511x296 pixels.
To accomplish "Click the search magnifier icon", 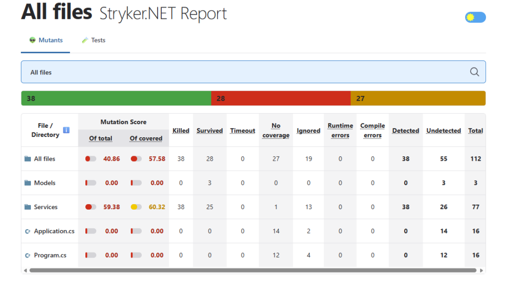I will pos(475,72).
